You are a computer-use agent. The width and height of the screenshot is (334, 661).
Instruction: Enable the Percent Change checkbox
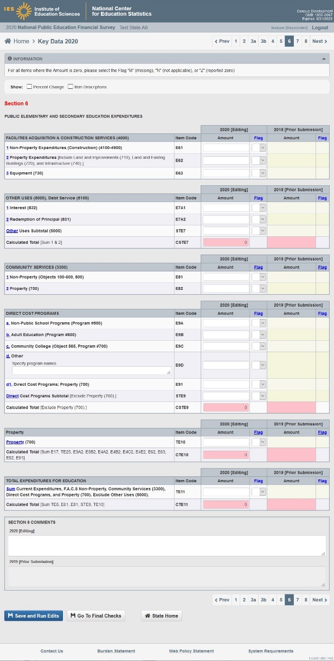[x=29, y=87]
